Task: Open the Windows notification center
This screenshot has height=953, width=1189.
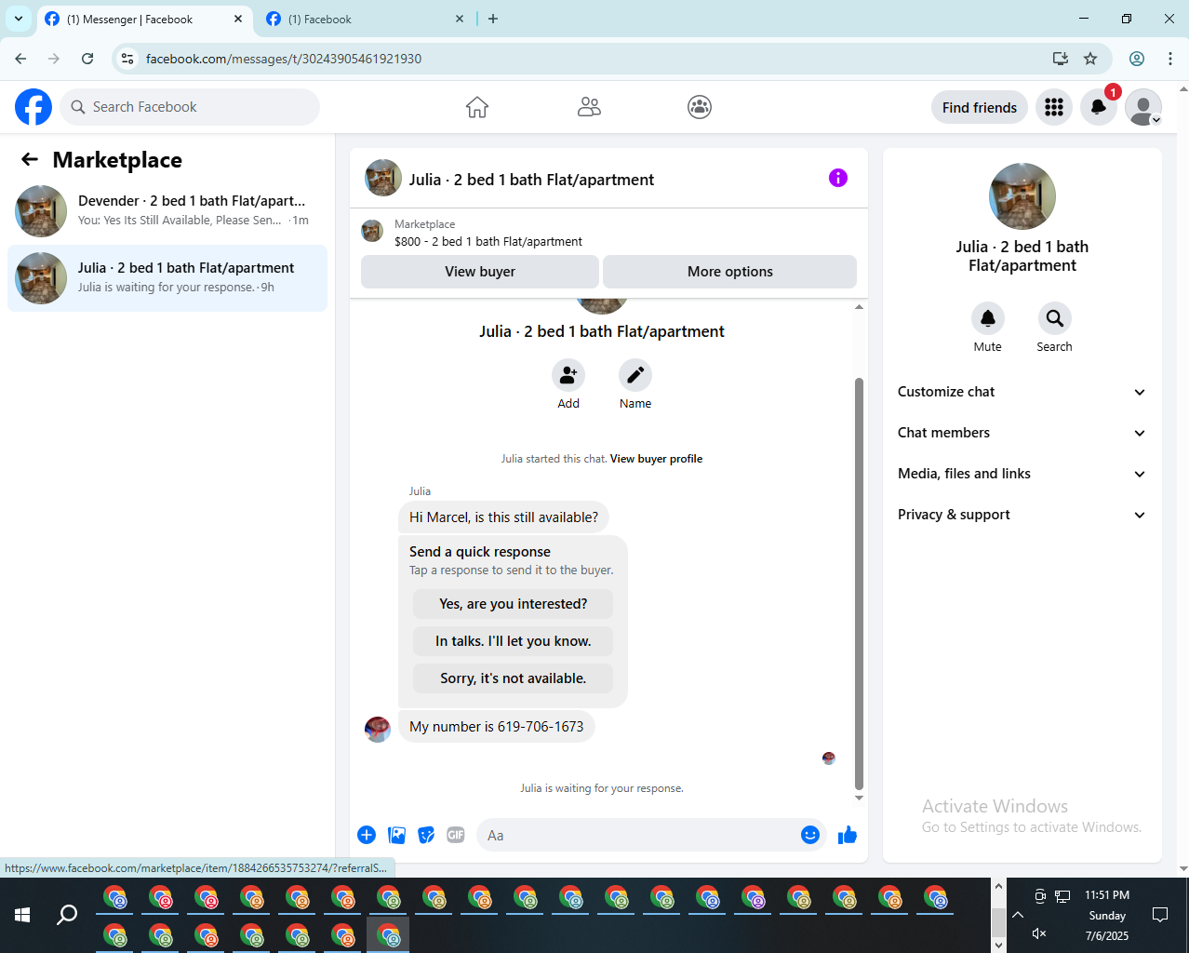Action: [x=1160, y=915]
